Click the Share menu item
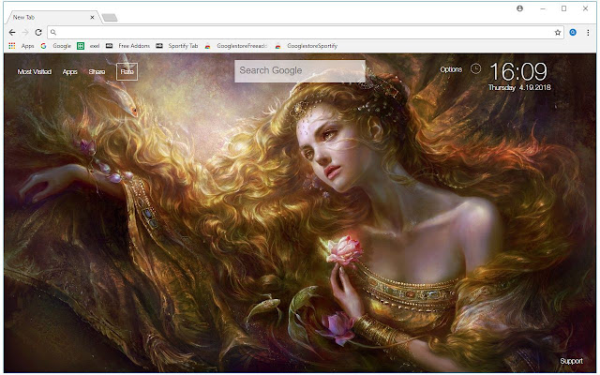600x375 pixels. [97, 71]
